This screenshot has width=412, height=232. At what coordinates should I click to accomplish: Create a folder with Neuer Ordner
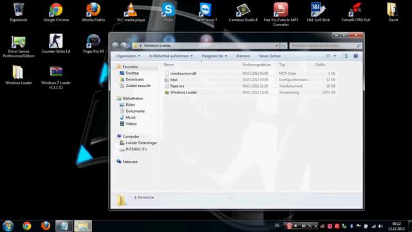(270, 56)
